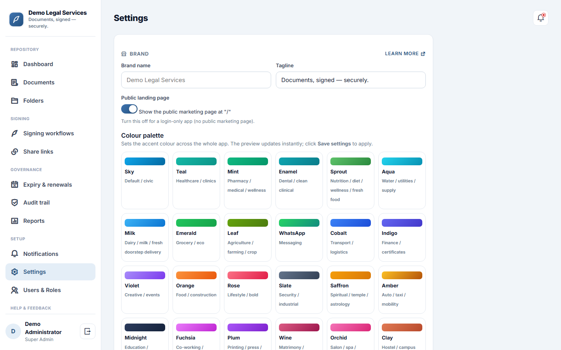The width and height of the screenshot is (561, 350).
Task: Click into the Tagline input field
Action: (x=351, y=80)
